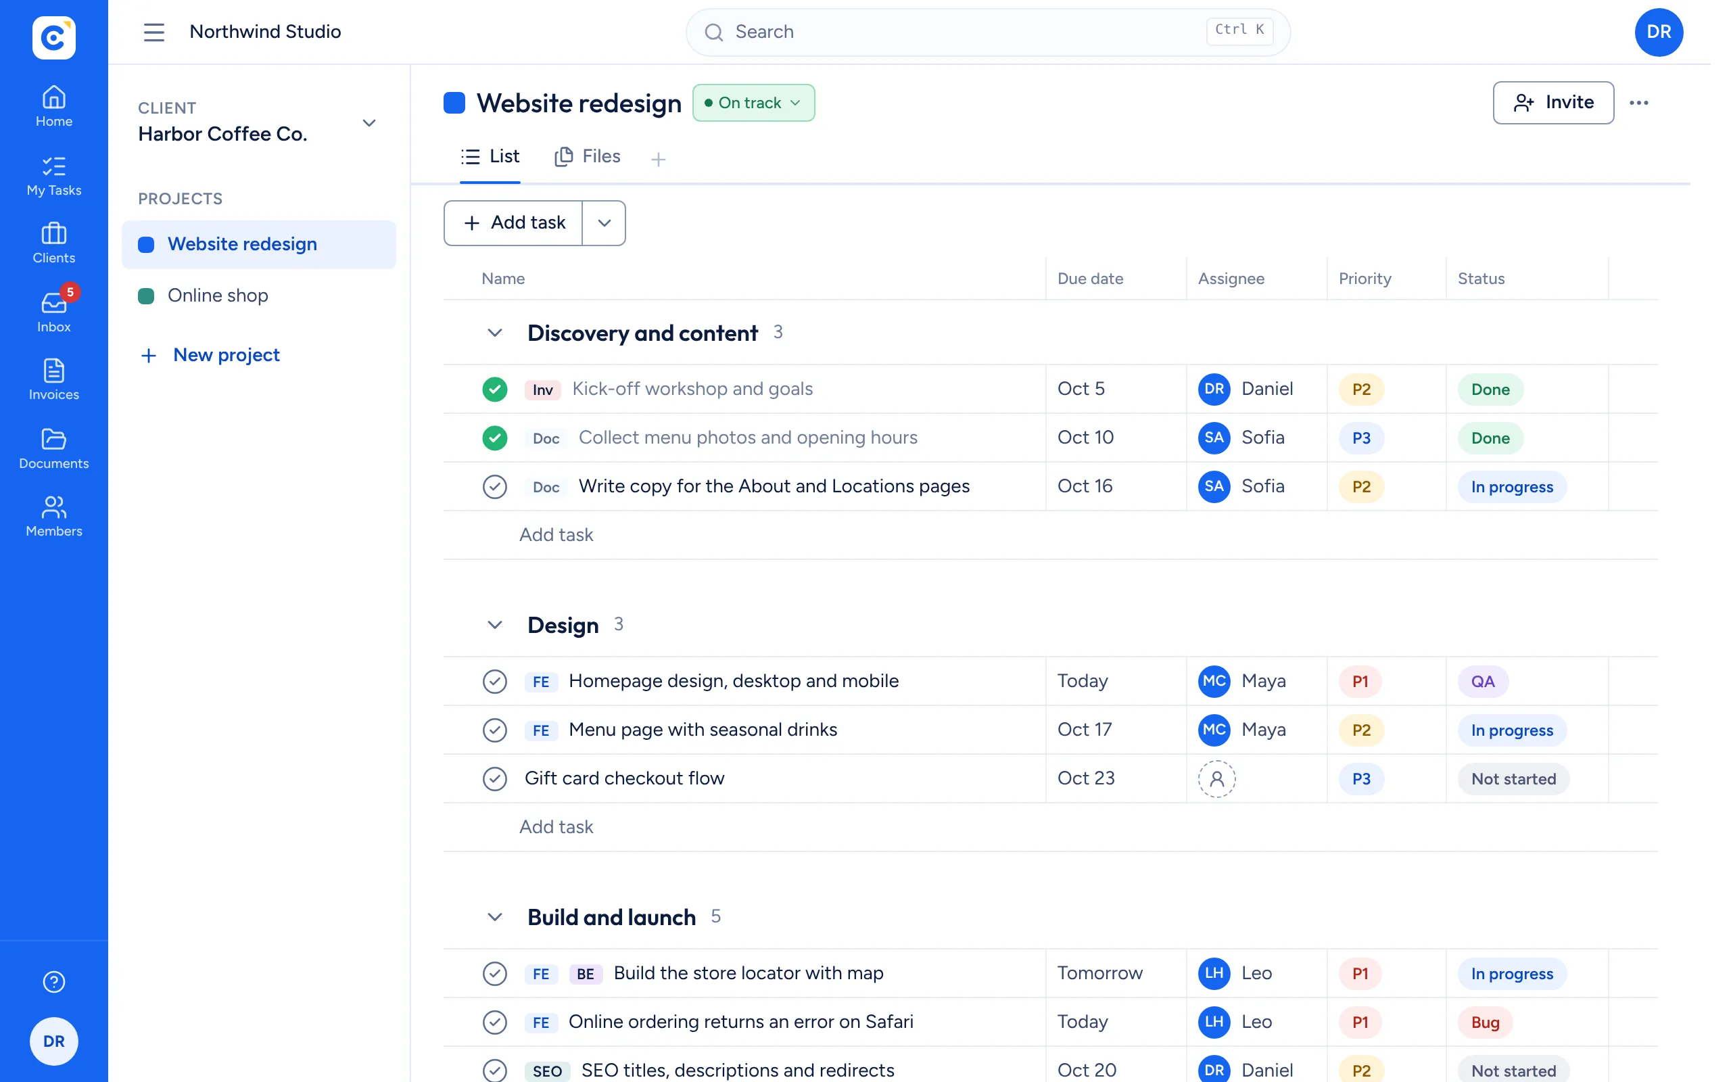Open the Clients section
The width and height of the screenshot is (1731, 1082).
[x=53, y=243]
